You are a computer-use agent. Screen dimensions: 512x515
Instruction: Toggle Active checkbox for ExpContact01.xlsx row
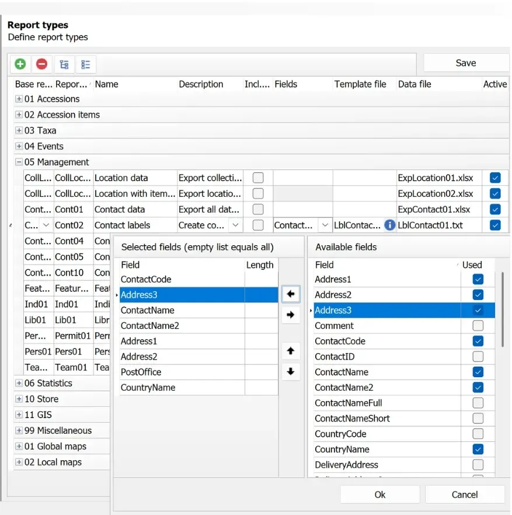coord(495,209)
